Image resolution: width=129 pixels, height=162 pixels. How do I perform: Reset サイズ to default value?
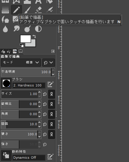45,94
